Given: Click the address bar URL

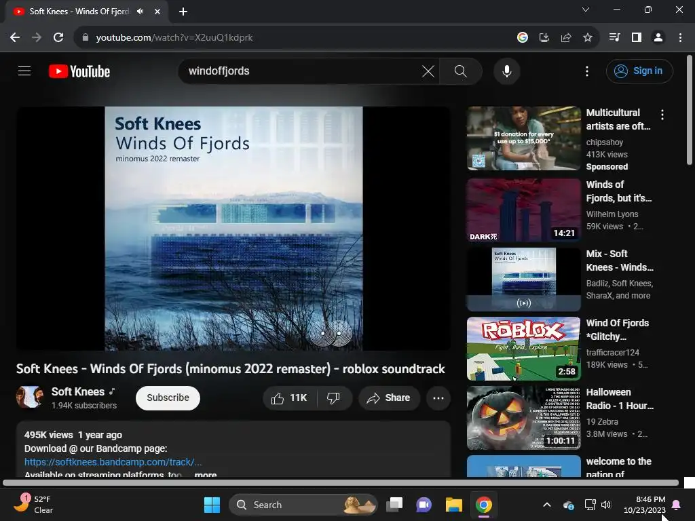Looking at the screenshot, I should pos(174,38).
